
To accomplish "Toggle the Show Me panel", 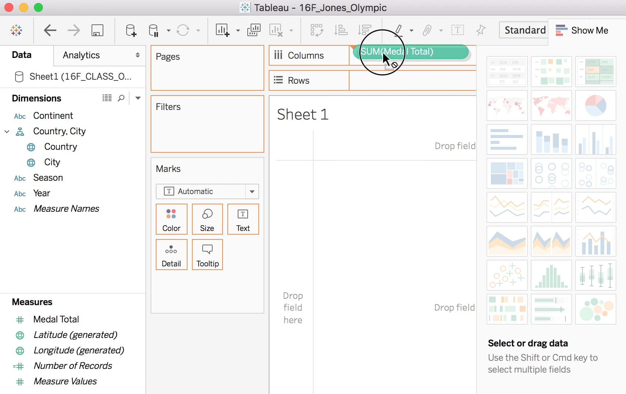I will (x=582, y=30).
